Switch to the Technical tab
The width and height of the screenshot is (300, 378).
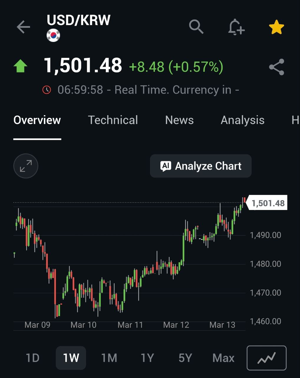pos(113,120)
